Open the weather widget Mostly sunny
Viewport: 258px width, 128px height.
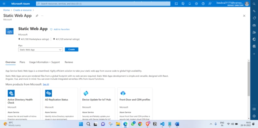pos(12,124)
